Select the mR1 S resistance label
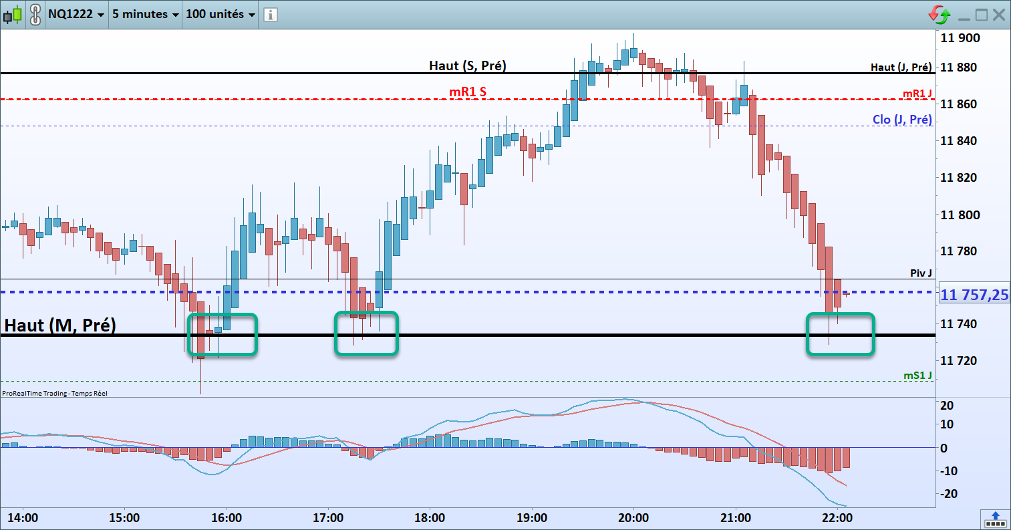 (x=468, y=92)
